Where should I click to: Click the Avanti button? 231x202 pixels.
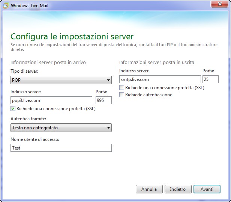click(207, 189)
